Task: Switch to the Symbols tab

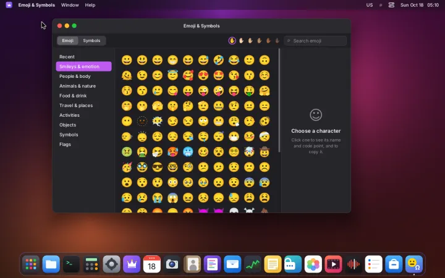Action: (91, 41)
